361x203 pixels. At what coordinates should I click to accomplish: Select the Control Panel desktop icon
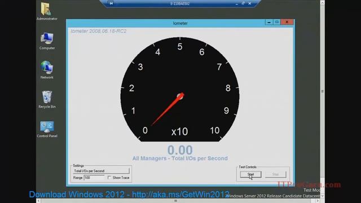(47, 129)
